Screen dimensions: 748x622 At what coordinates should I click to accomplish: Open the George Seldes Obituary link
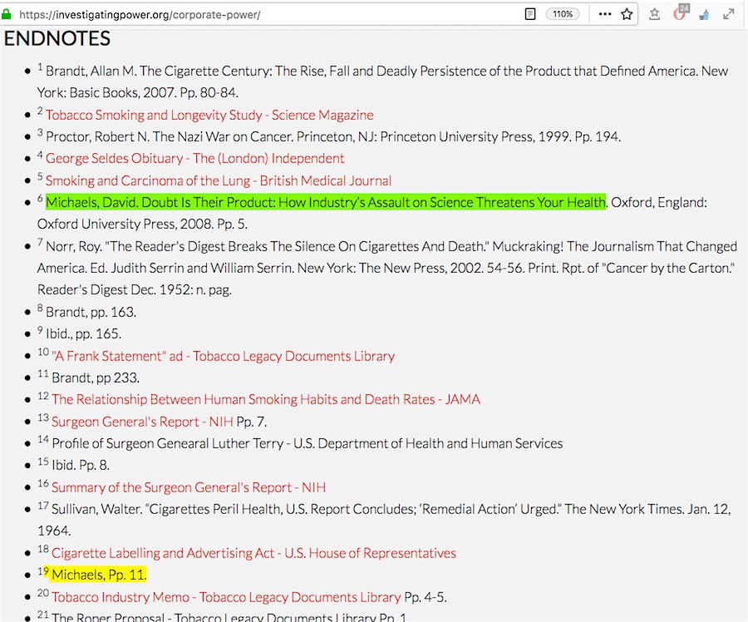[x=194, y=158]
